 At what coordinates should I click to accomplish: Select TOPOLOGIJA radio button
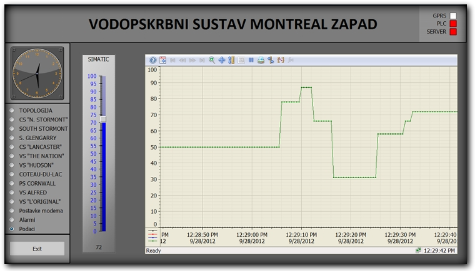12,110
